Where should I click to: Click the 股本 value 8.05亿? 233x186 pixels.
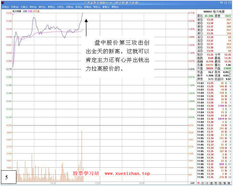pos(227,72)
